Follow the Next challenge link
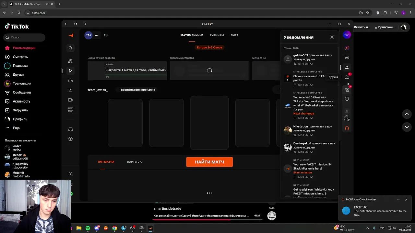This screenshot has height=233, width=415. click(304, 114)
